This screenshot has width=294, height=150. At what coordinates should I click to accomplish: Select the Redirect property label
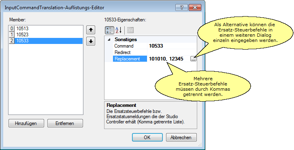(x=130, y=52)
